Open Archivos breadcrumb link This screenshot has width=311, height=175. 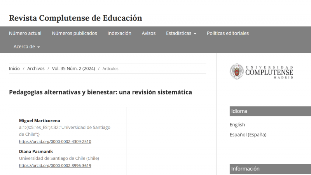pyautogui.click(x=36, y=68)
